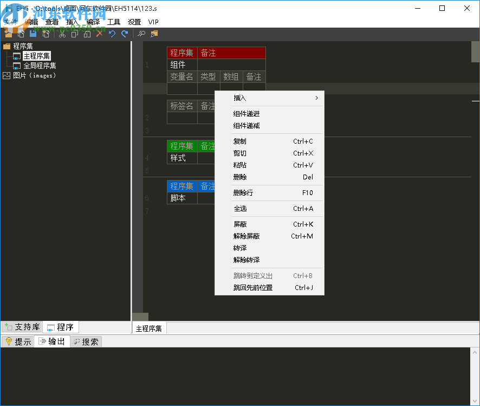Save the current file via toolbar save icon
The image size is (480, 406).
tap(33, 33)
